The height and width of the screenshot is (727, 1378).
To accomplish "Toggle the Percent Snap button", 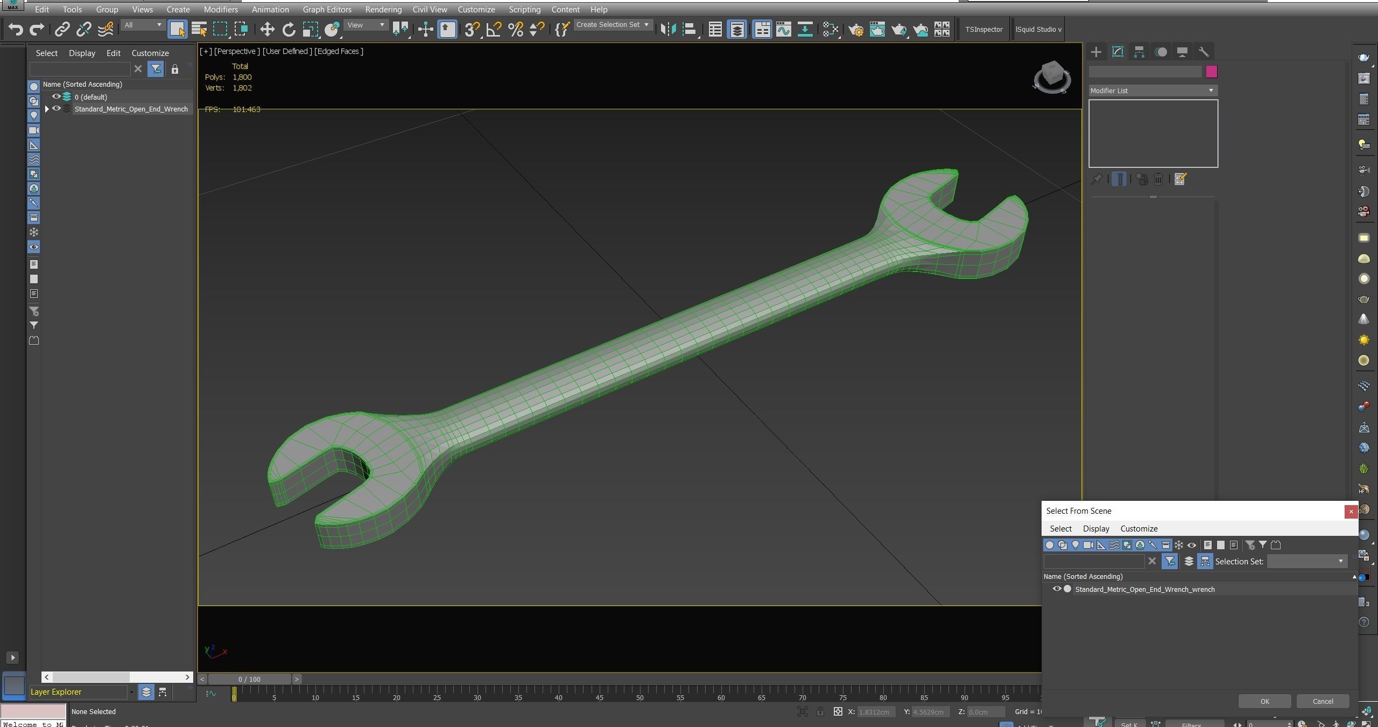I will 515,29.
